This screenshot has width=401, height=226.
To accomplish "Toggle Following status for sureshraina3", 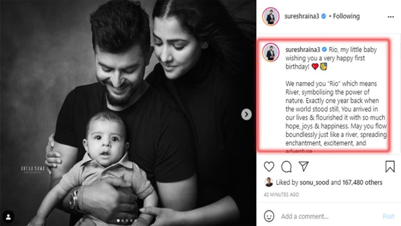I will tap(346, 16).
